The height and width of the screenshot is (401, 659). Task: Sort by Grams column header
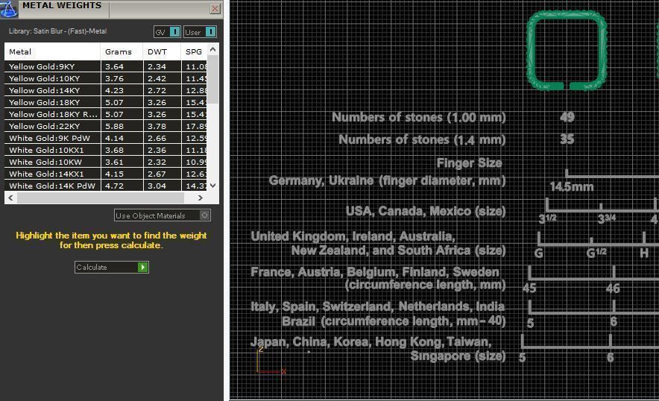tap(122, 51)
